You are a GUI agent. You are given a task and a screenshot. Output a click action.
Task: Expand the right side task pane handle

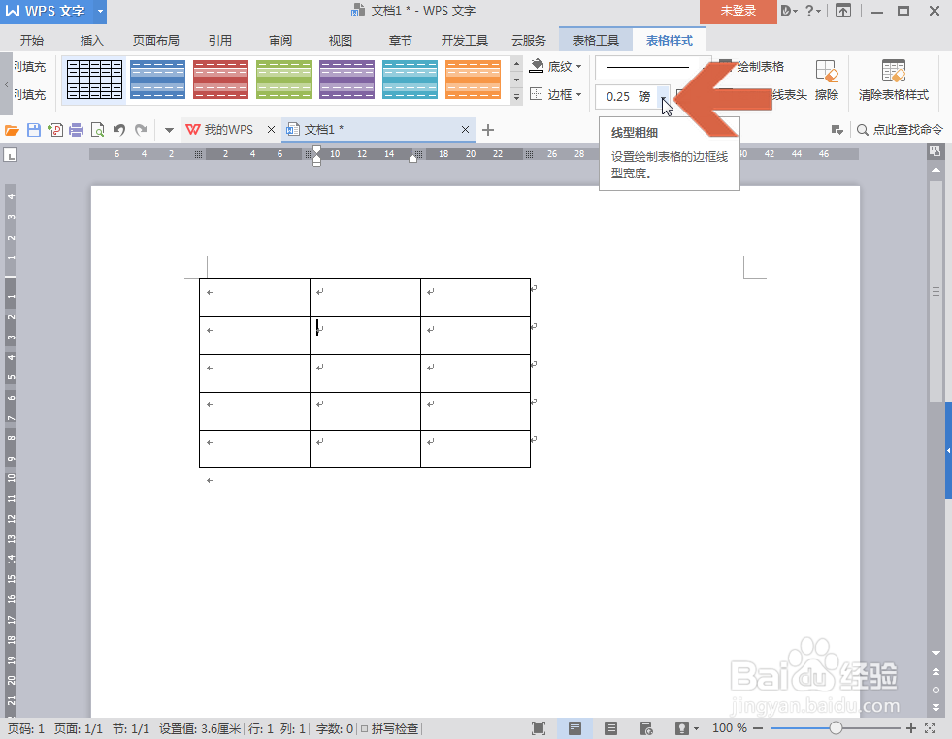(948, 450)
